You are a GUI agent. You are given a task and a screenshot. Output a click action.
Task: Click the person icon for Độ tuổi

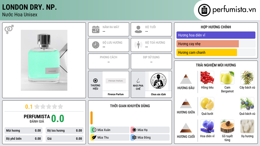click(x=138, y=29)
